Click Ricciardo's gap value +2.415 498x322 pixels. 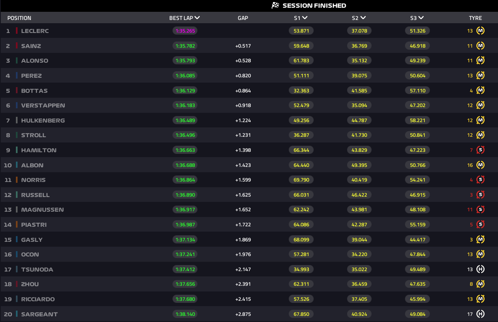point(243,299)
